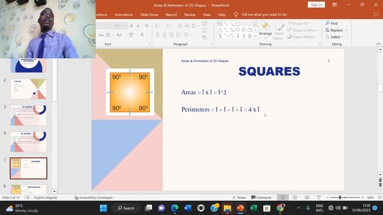Click the zoom out minus button

pyautogui.click(x=327, y=198)
